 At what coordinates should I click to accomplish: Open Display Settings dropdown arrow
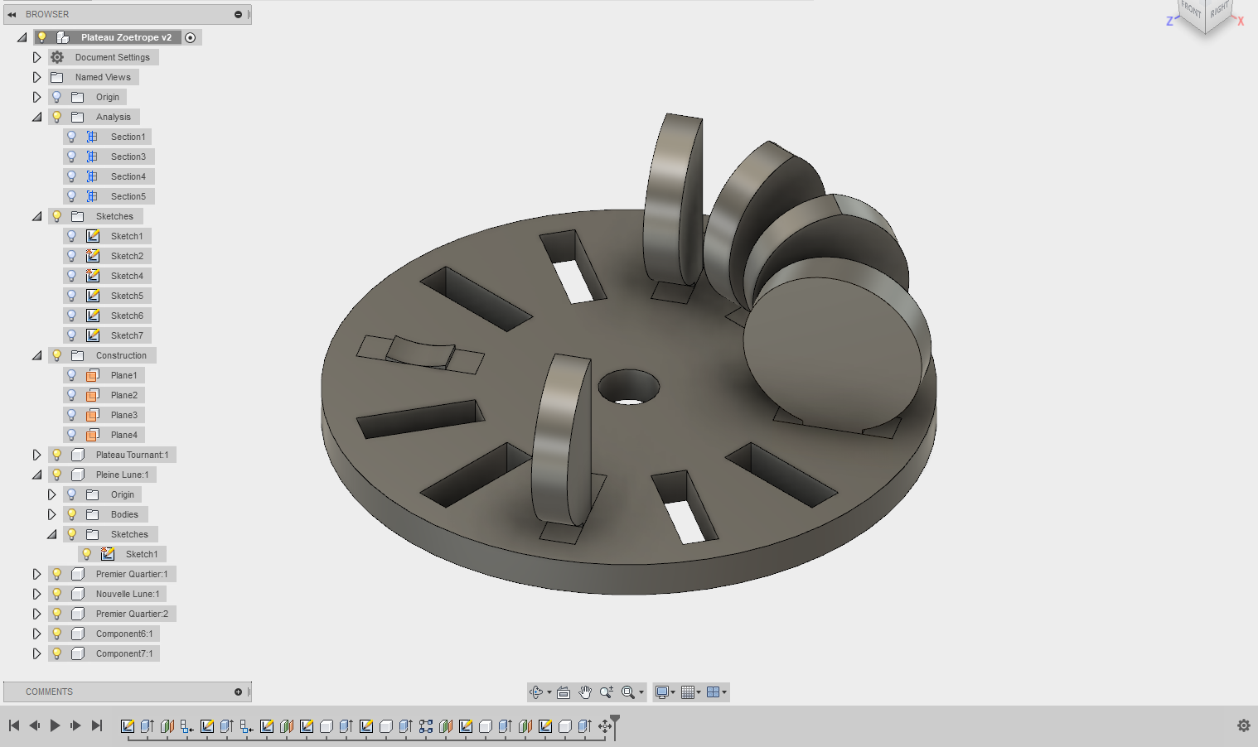click(x=673, y=692)
